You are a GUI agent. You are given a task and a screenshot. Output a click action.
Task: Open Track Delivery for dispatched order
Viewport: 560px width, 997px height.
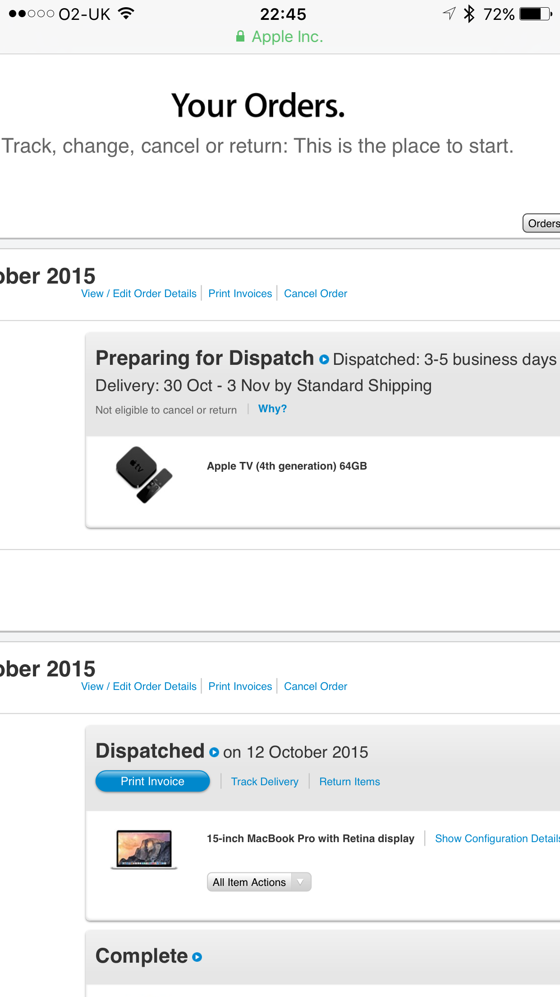point(265,782)
